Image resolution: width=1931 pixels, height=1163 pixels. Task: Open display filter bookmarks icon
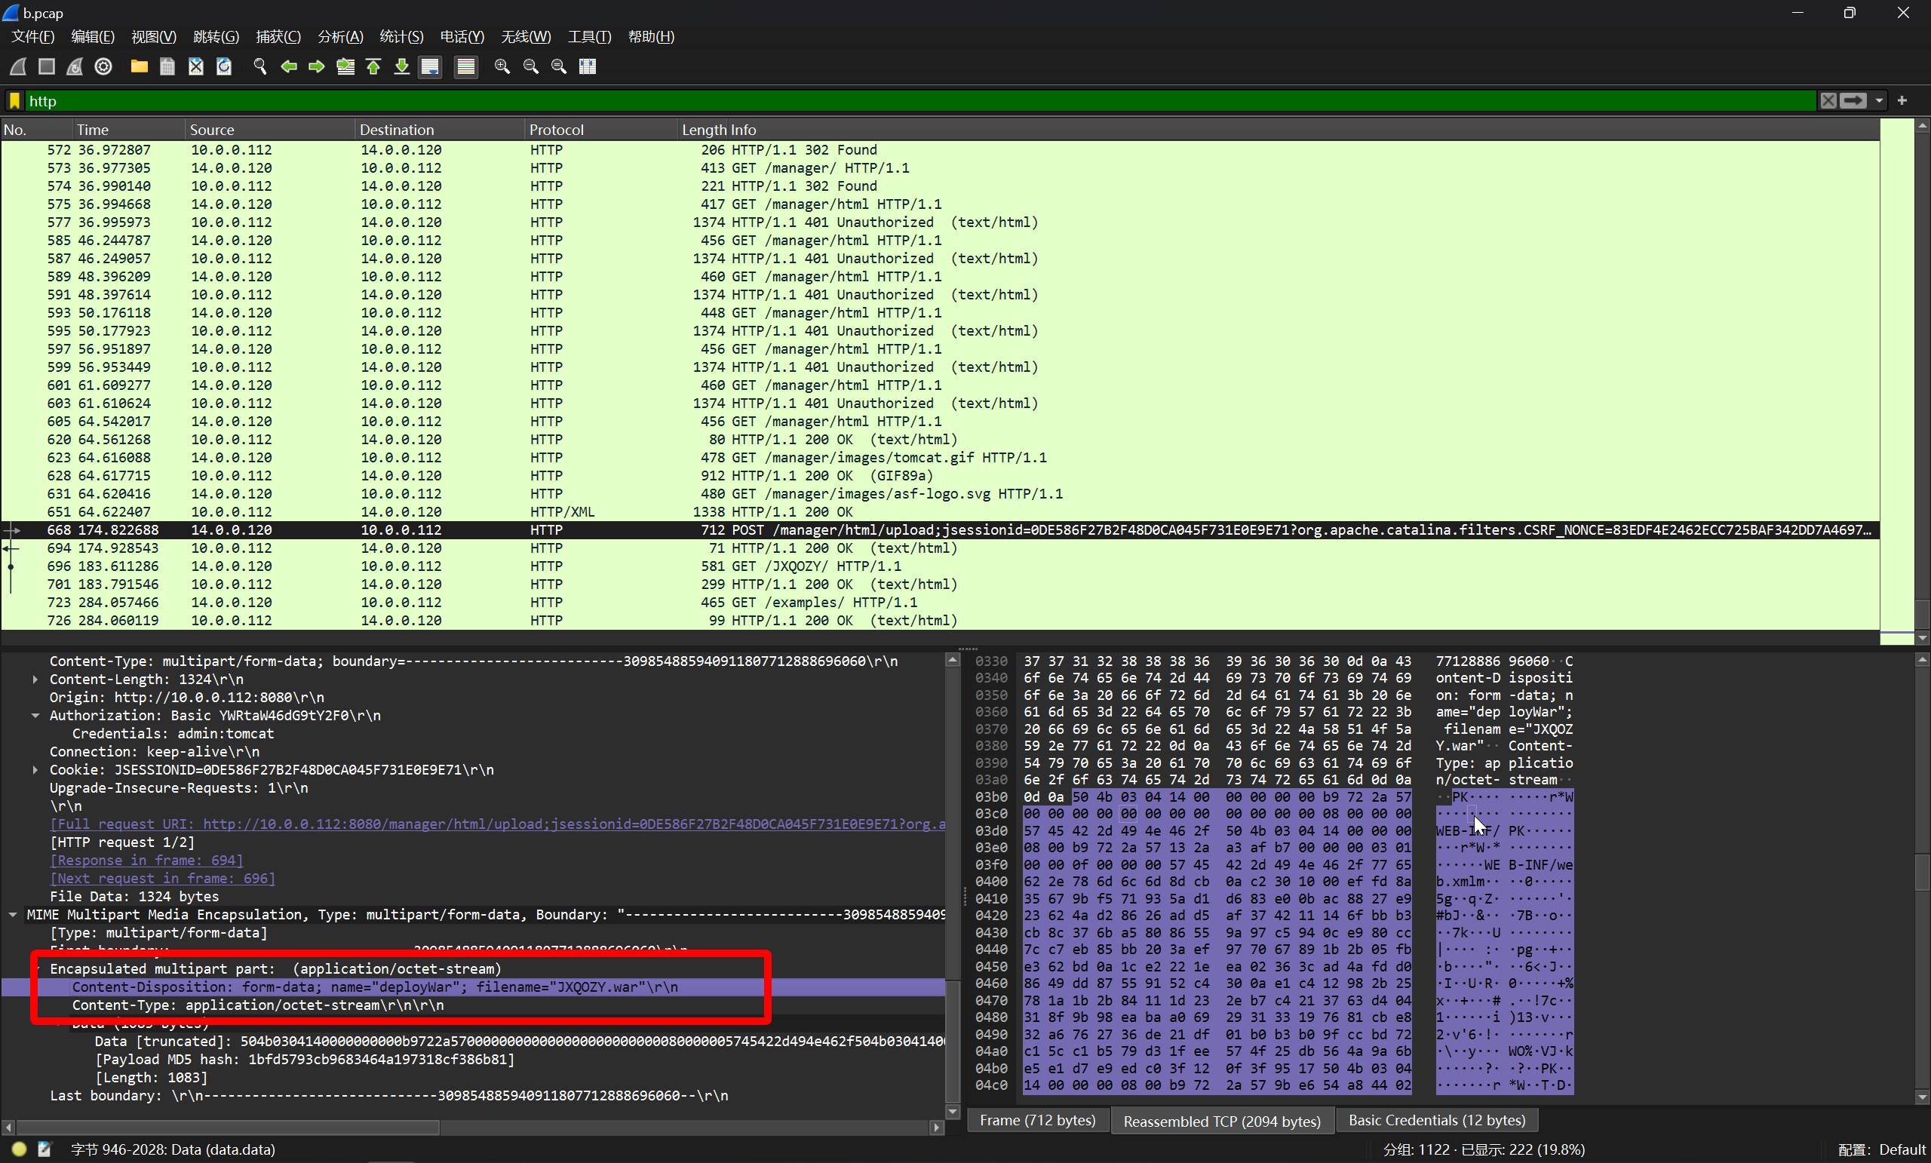[15, 101]
